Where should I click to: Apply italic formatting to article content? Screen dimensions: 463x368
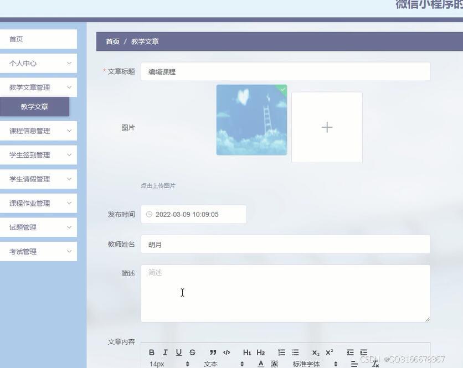click(165, 352)
